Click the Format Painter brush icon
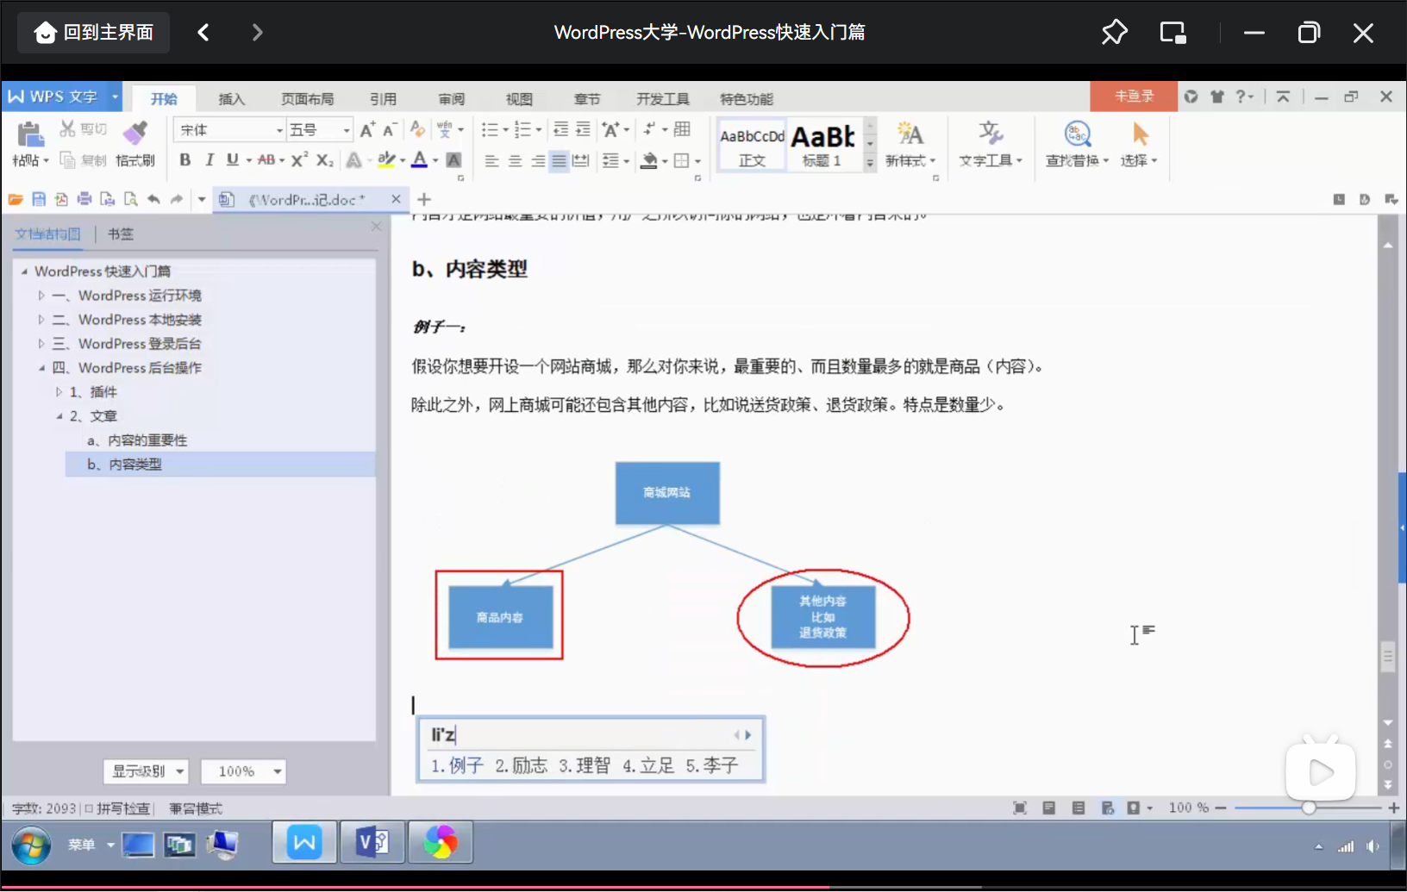The width and height of the screenshot is (1407, 892). pyautogui.click(x=135, y=133)
